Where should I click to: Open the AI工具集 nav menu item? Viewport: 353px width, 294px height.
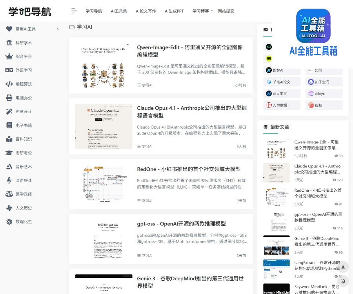tap(119, 11)
